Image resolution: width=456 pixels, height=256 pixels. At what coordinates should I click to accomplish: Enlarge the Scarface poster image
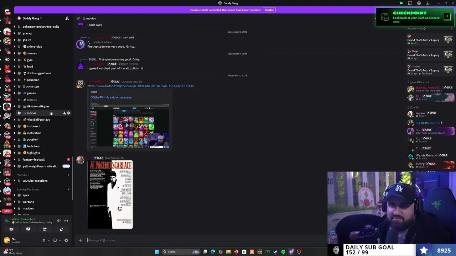(110, 194)
